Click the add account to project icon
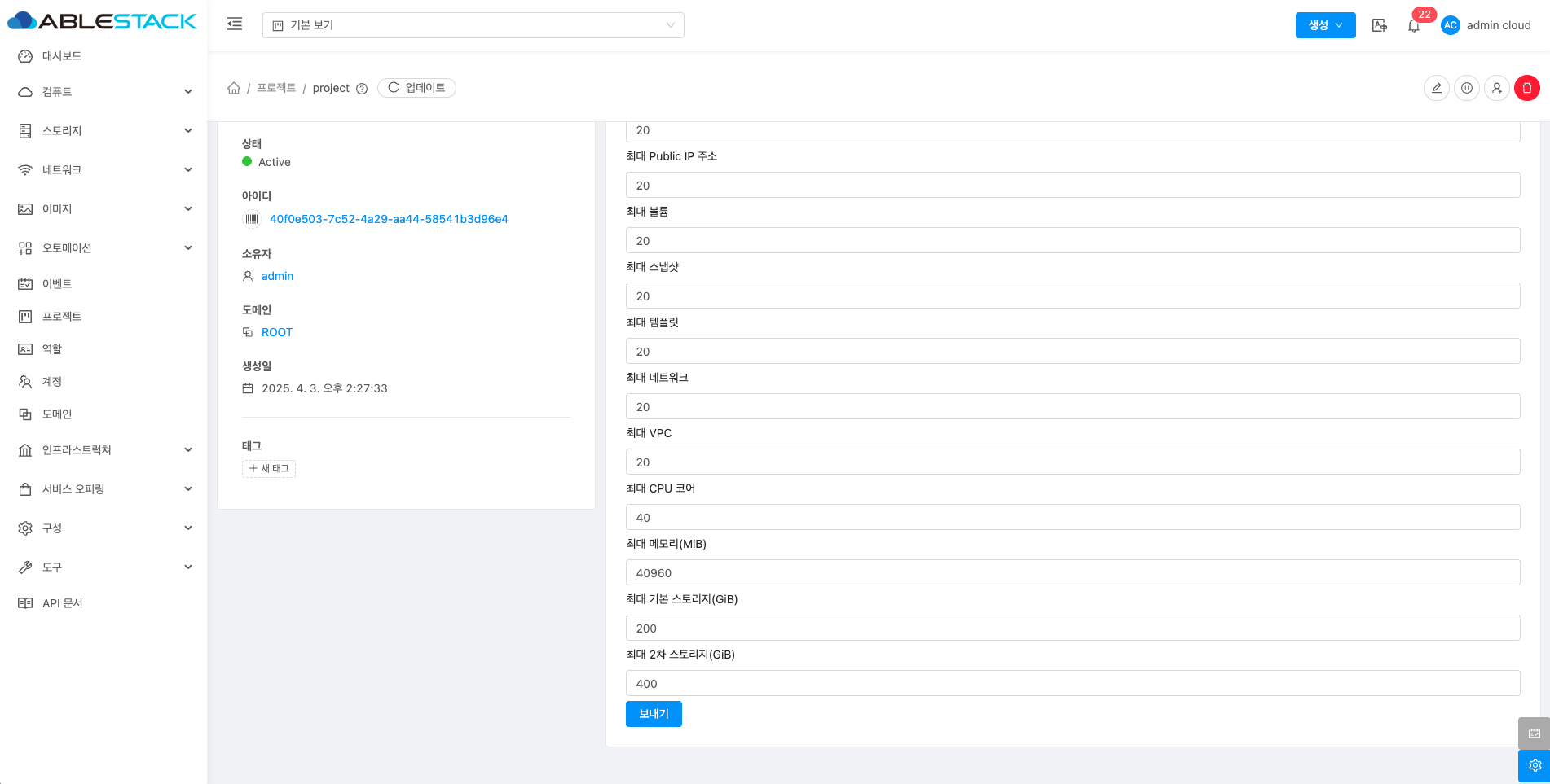1550x784 pixels. coord(1496,88)
